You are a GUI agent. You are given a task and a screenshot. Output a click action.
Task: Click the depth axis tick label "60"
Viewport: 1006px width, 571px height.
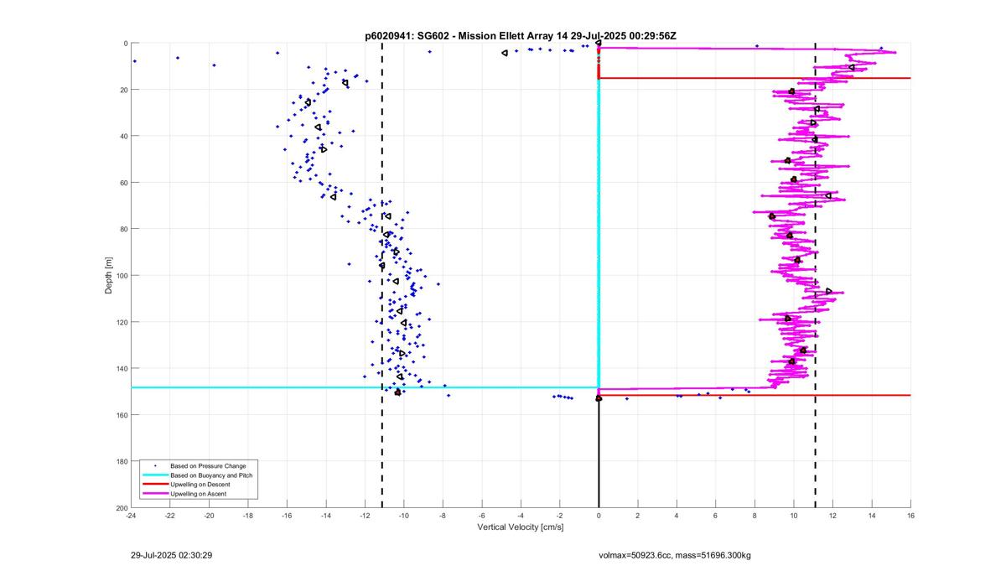click(x=123, y=183)
